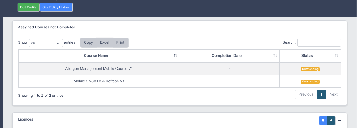Screen dimensions: 357x128
Task: Focus the Search input field
Action: click(319, 42)
